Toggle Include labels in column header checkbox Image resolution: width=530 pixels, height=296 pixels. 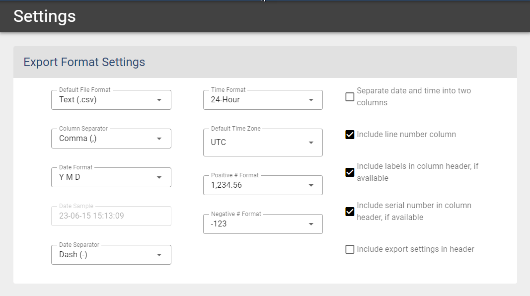pos(350,172)
